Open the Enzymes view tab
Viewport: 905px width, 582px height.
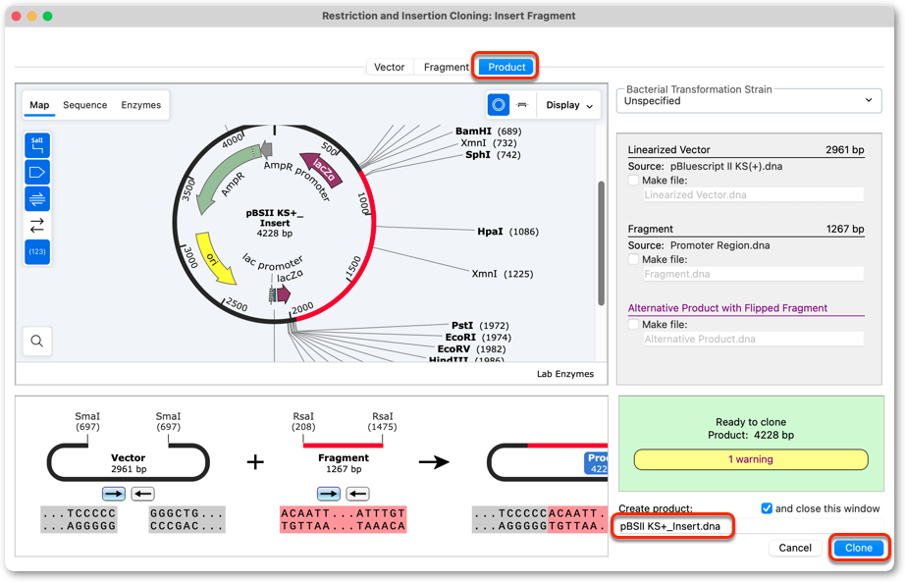tap(140, 105)
